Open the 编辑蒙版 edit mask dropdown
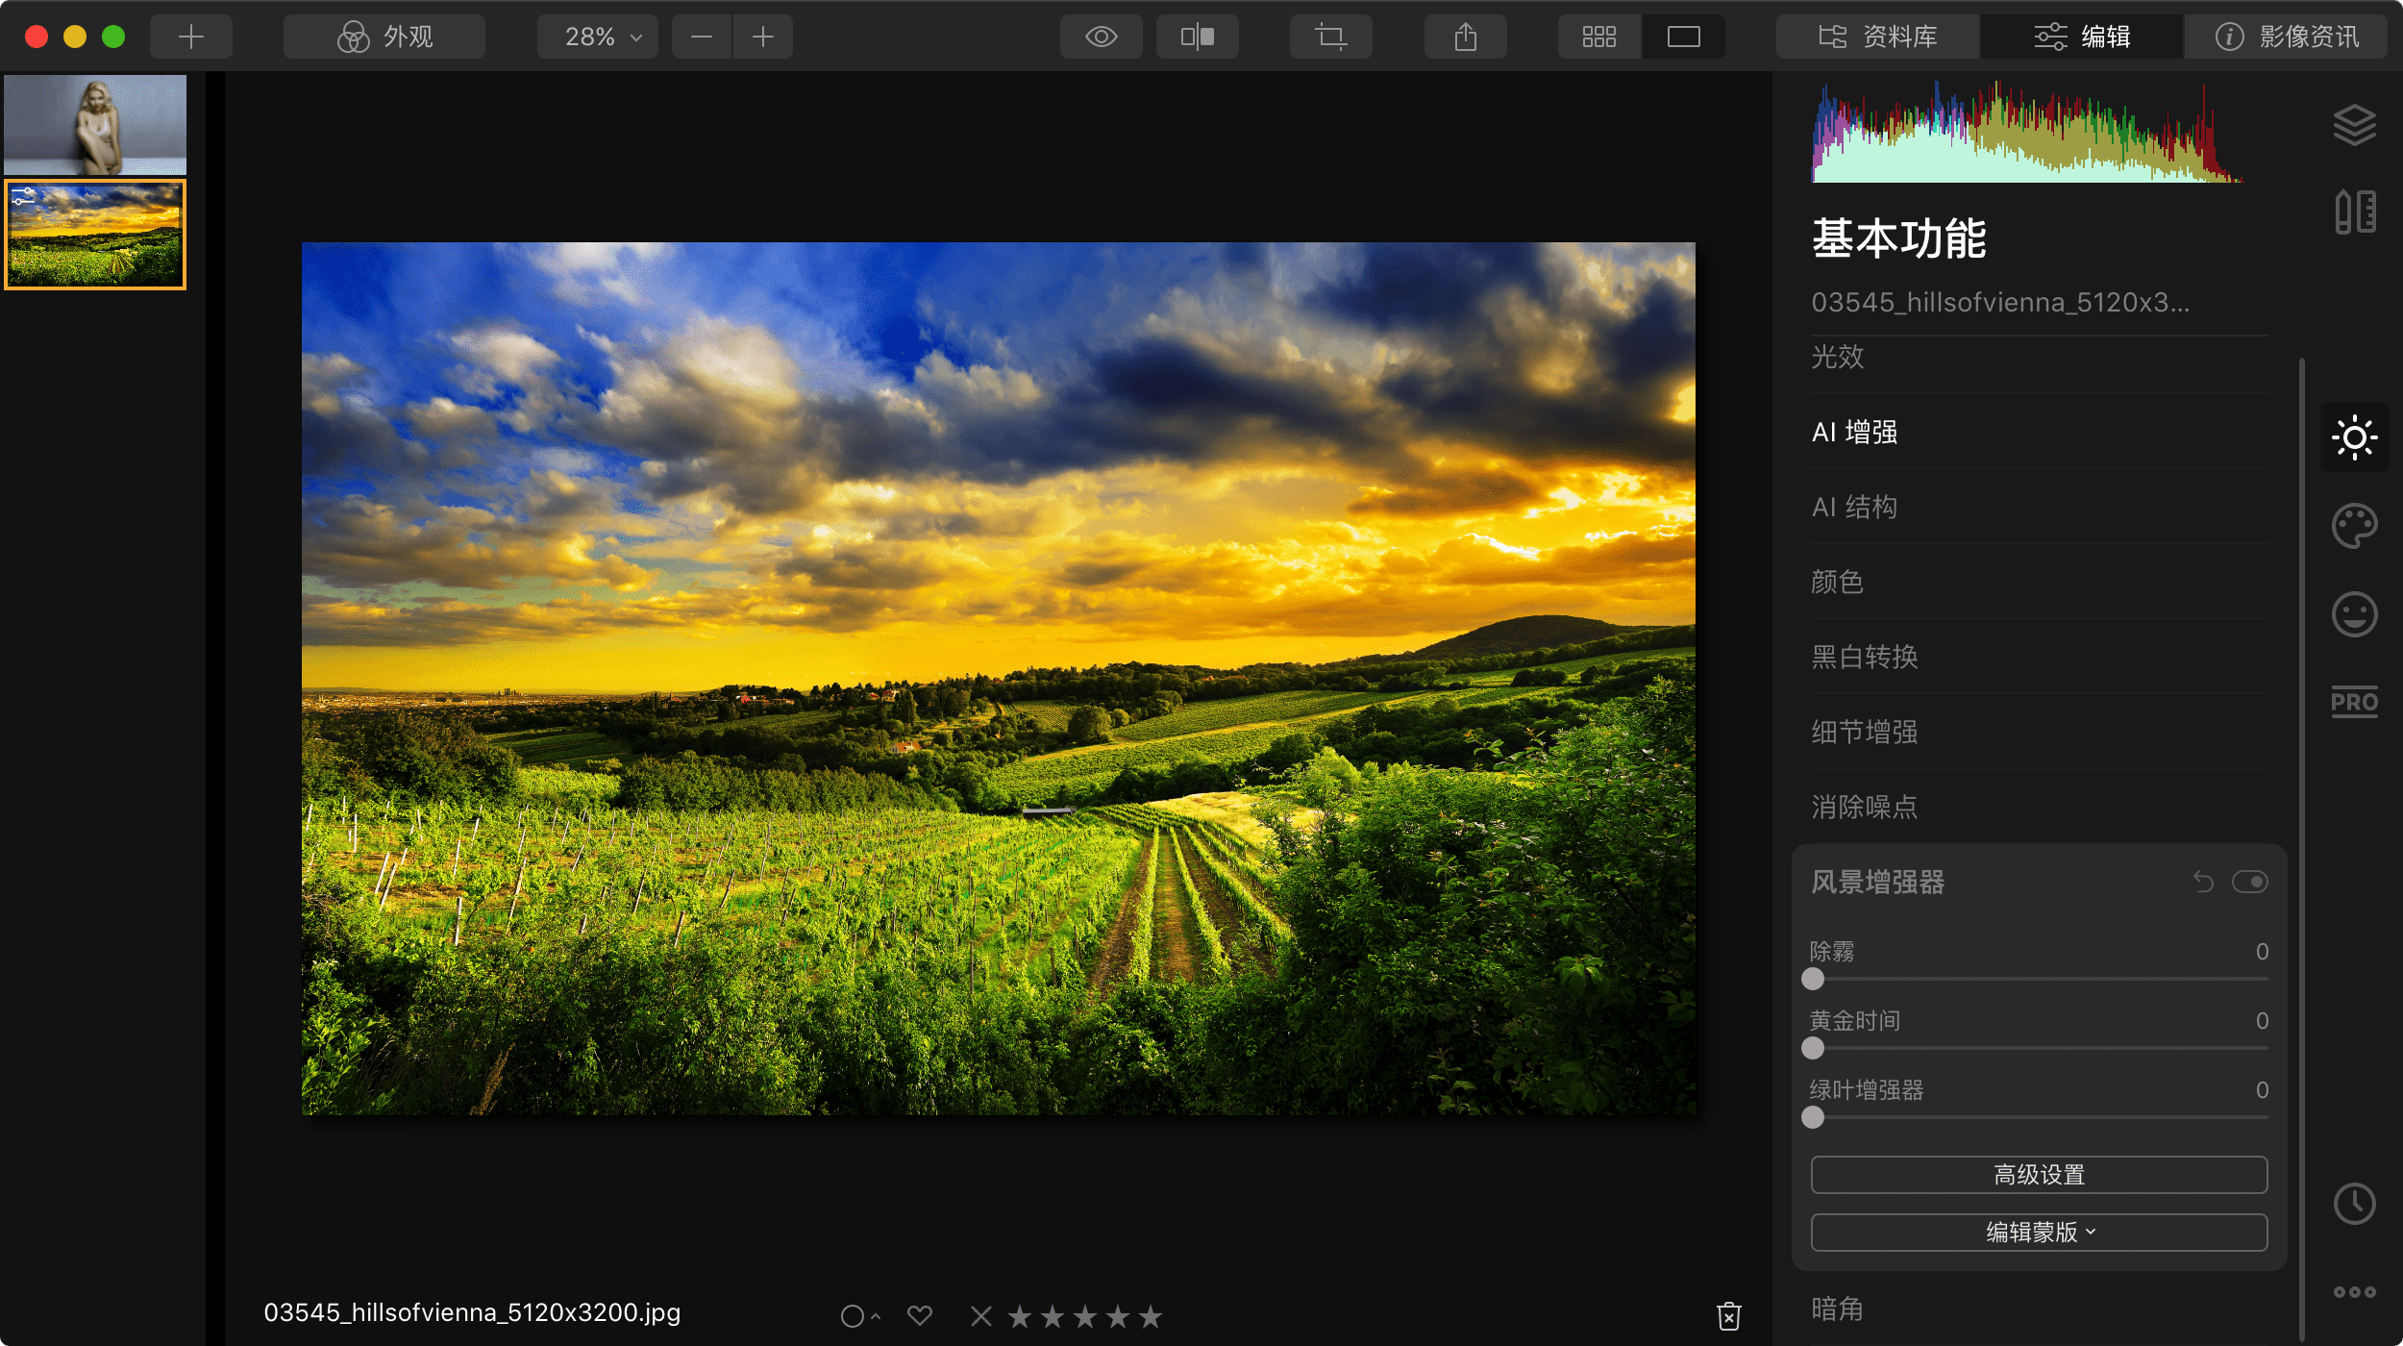 point(2040,1233)
